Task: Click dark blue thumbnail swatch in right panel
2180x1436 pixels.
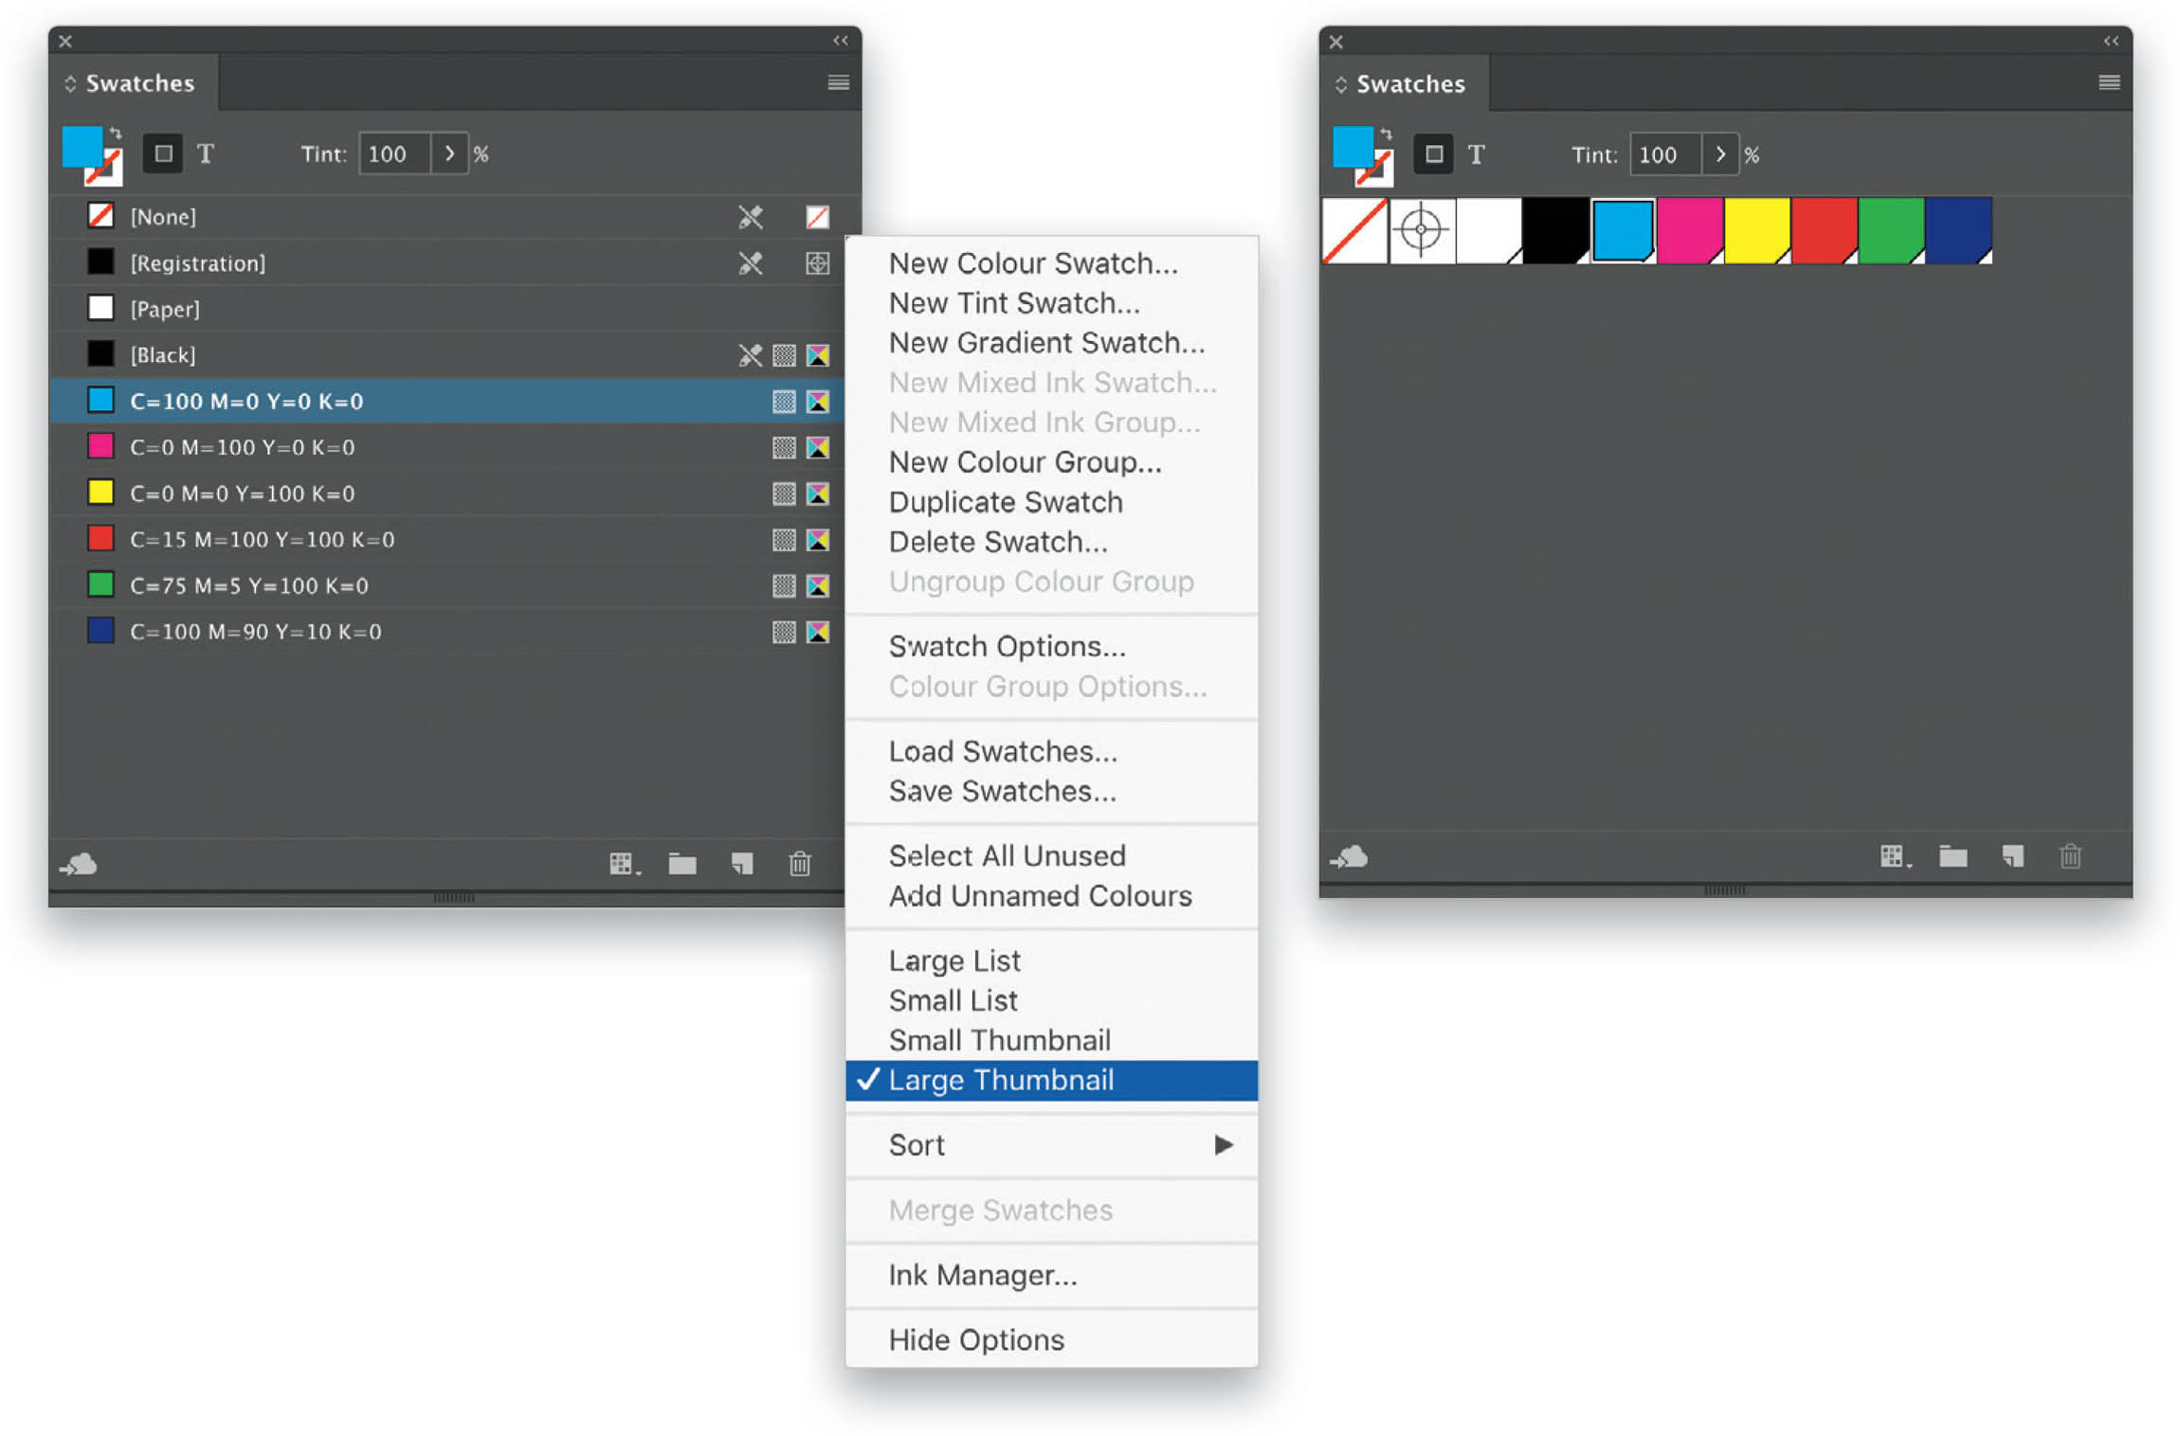Action: click(x=1959, y=230)
